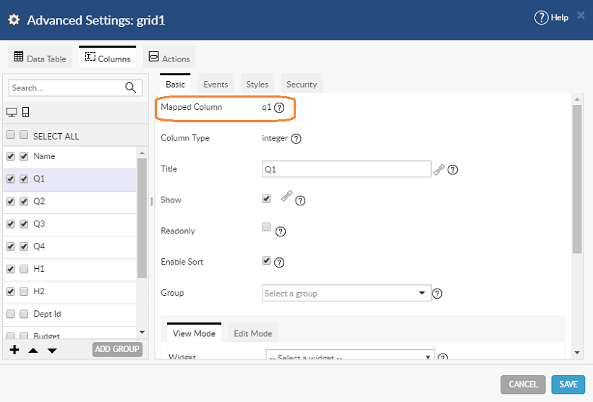Switch to the Events tab
This screenshot has height=402, width=593.
point(216,85)
